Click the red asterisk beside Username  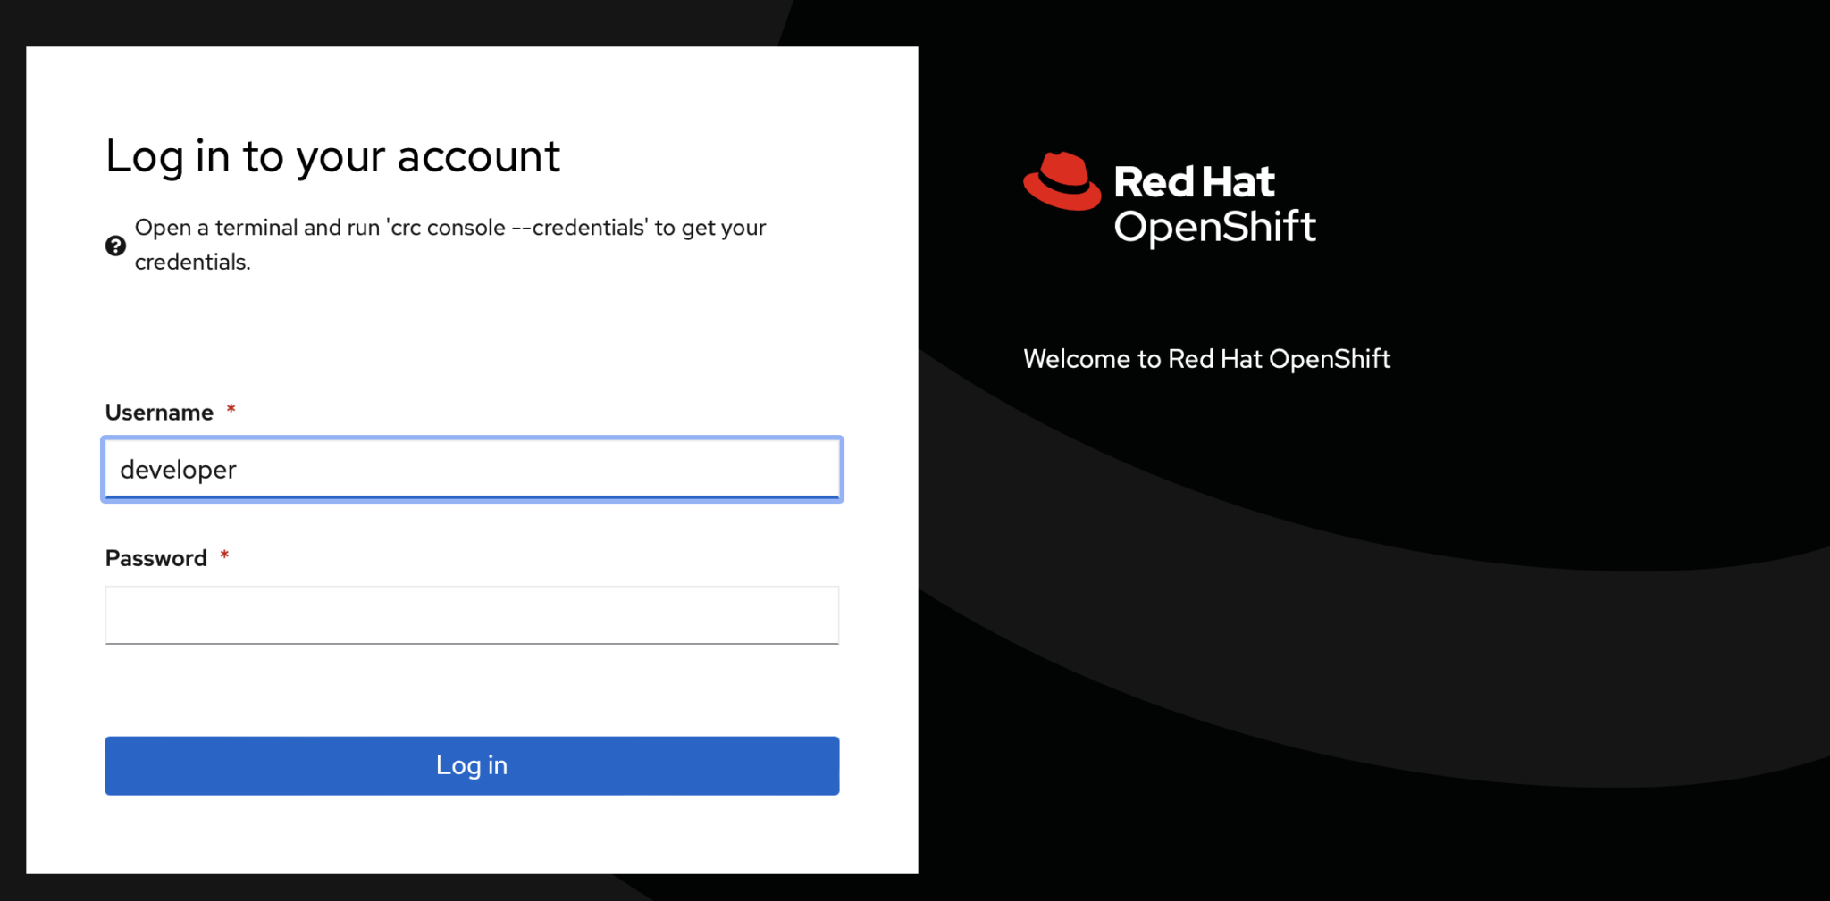(x=231, y=410)
